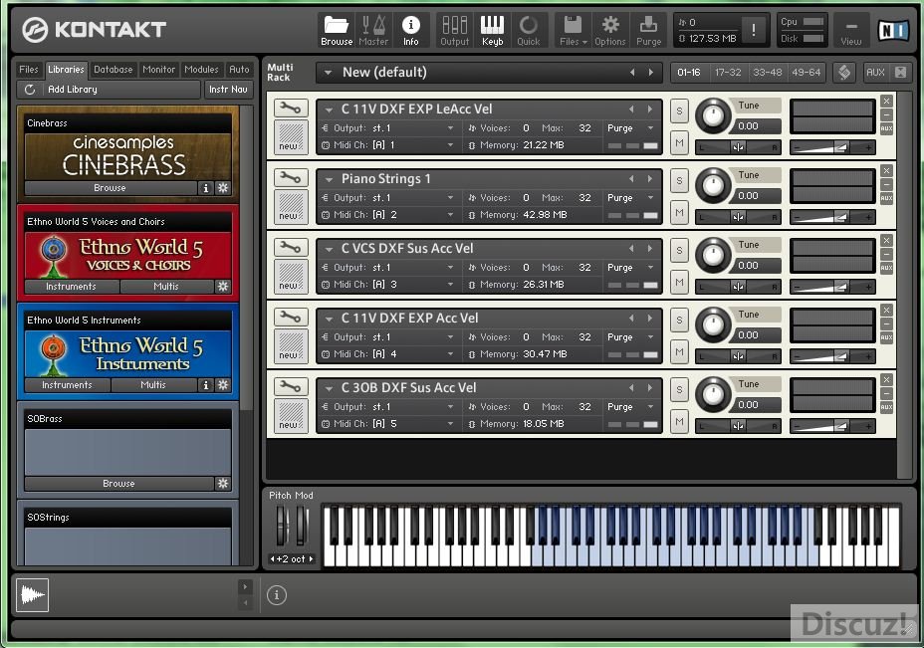Screen dimensions: 924x648
Task: Click the Add Library button
Action: (109, 90)
